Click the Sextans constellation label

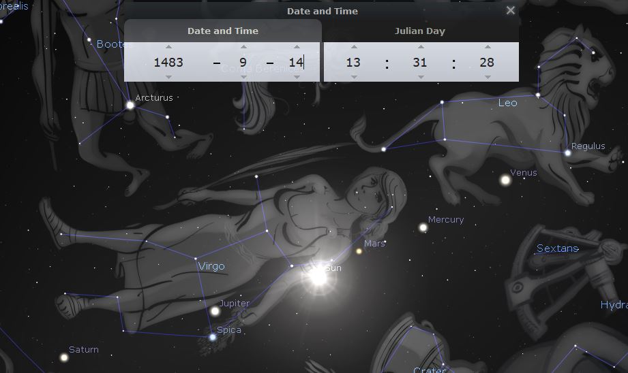click(x=558, y=248)
